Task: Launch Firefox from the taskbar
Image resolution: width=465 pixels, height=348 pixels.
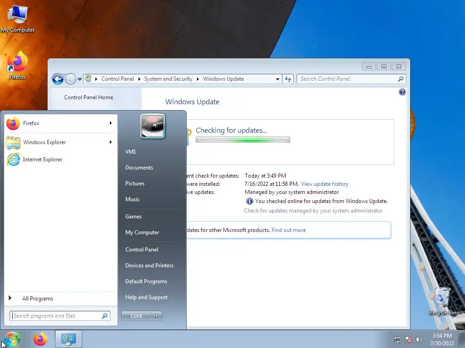Action: point(40,339)
